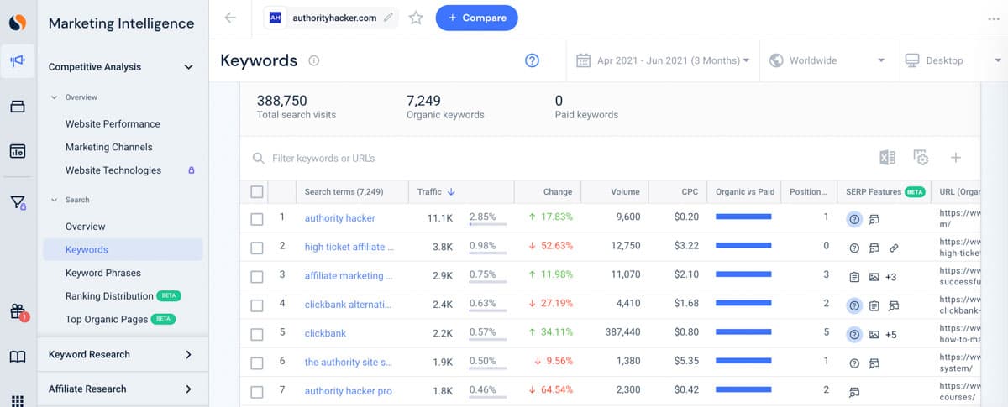Check the box for clickbank row
This screenshot has height=407, width=1008.
point(257,334)
